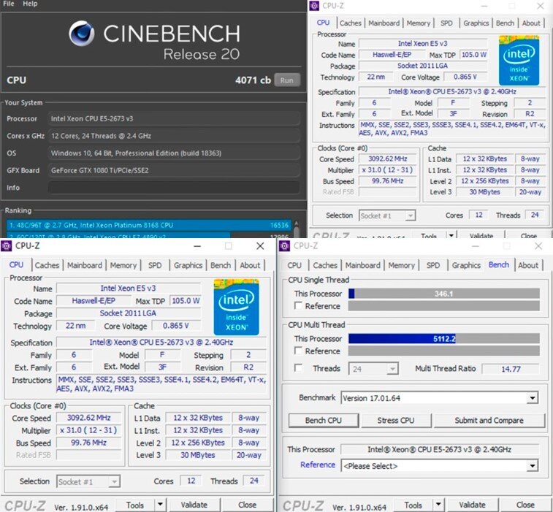
Task: Expand Tools dropdown arrow in bottom-left CPU-Z
Action: [x=160, y=505]
